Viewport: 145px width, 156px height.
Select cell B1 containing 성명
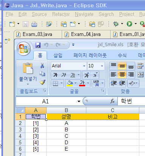[x=66, y=117]
